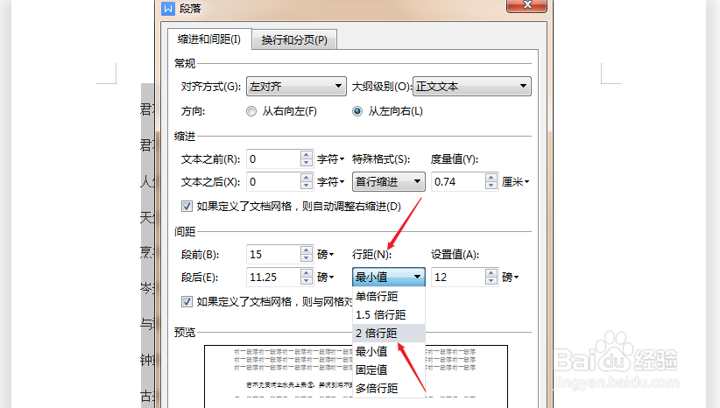Increase the 文本之后 value with up arrow
The height and width of the screenshot is (408, 720).
click(x=307, y=178)
